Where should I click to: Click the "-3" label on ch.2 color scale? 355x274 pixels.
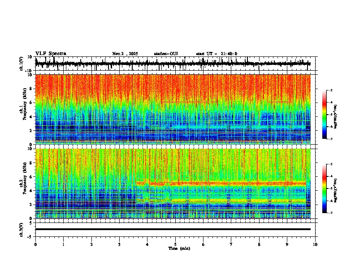tap(330, 164)
